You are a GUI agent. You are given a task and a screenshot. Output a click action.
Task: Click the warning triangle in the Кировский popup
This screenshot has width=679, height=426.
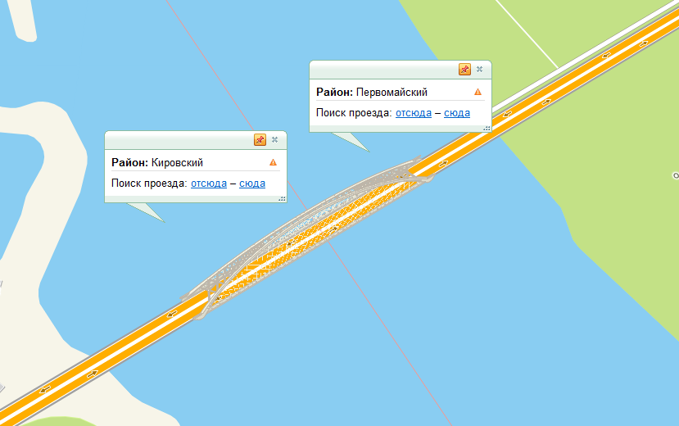tap(273, 162)
